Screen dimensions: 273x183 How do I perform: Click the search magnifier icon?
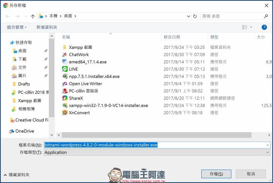coord(266,16)
